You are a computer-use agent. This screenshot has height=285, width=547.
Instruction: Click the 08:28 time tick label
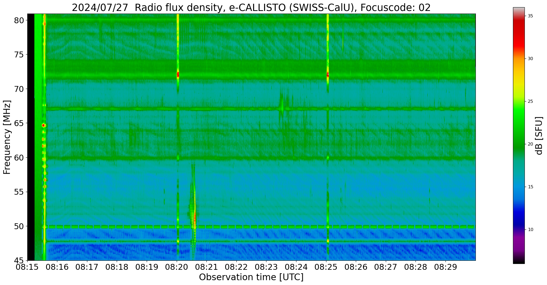[416, 267]
